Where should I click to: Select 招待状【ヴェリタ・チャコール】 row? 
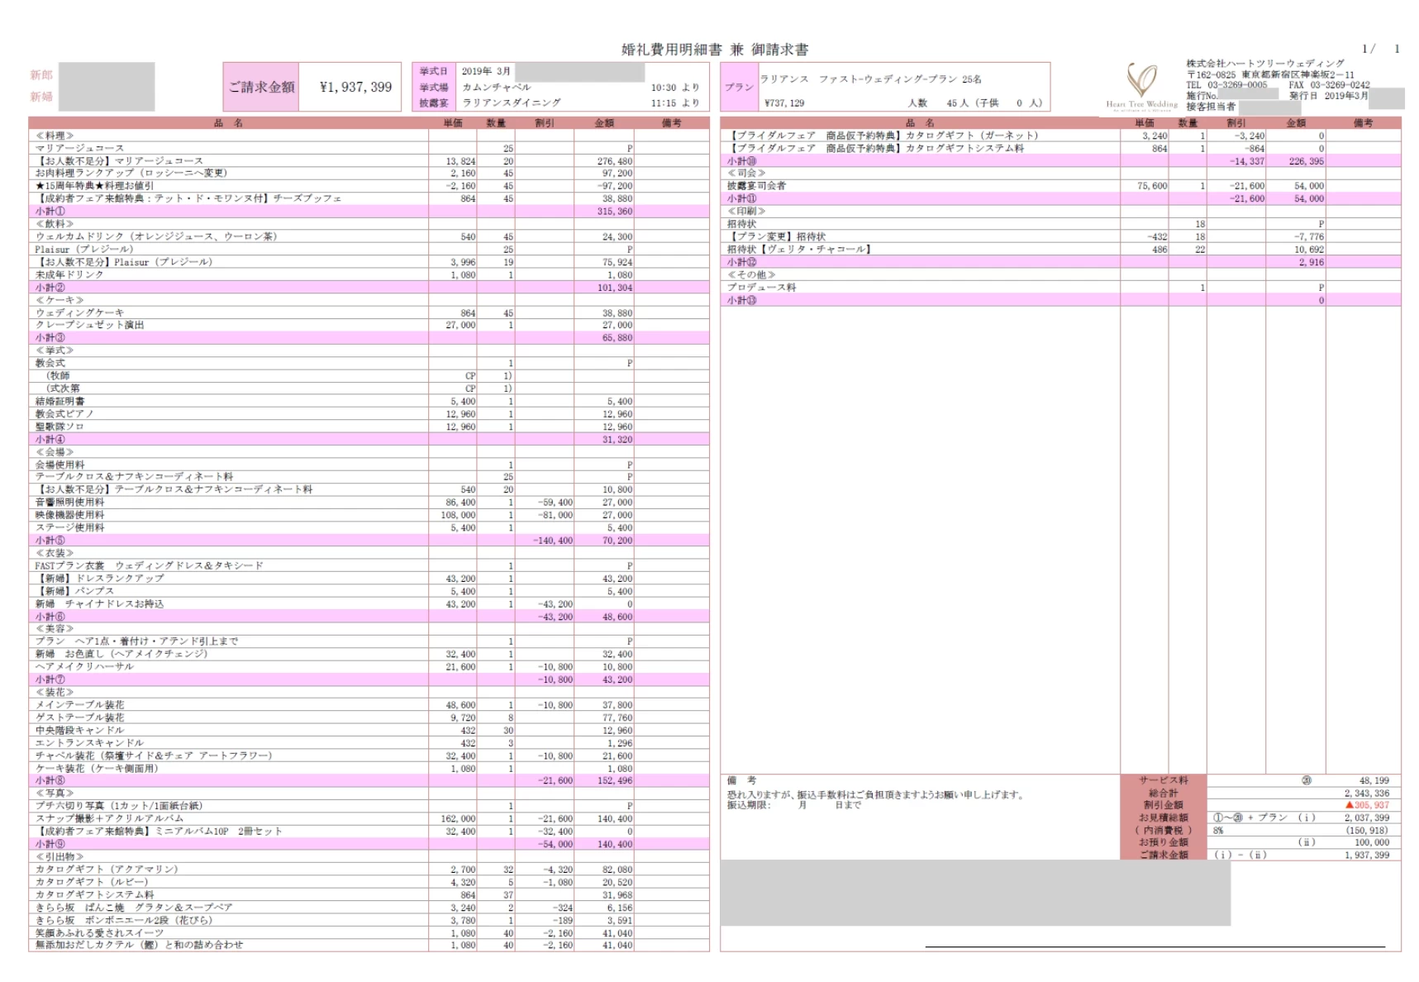coord(1060,250)
